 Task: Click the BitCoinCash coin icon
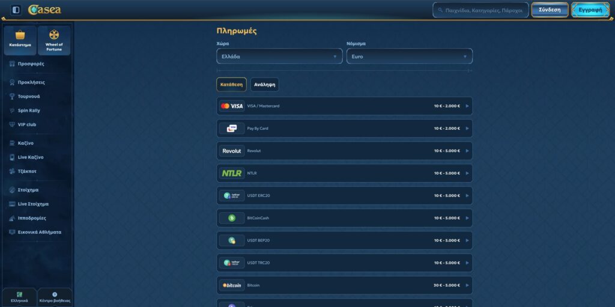[x=232, y=218]
